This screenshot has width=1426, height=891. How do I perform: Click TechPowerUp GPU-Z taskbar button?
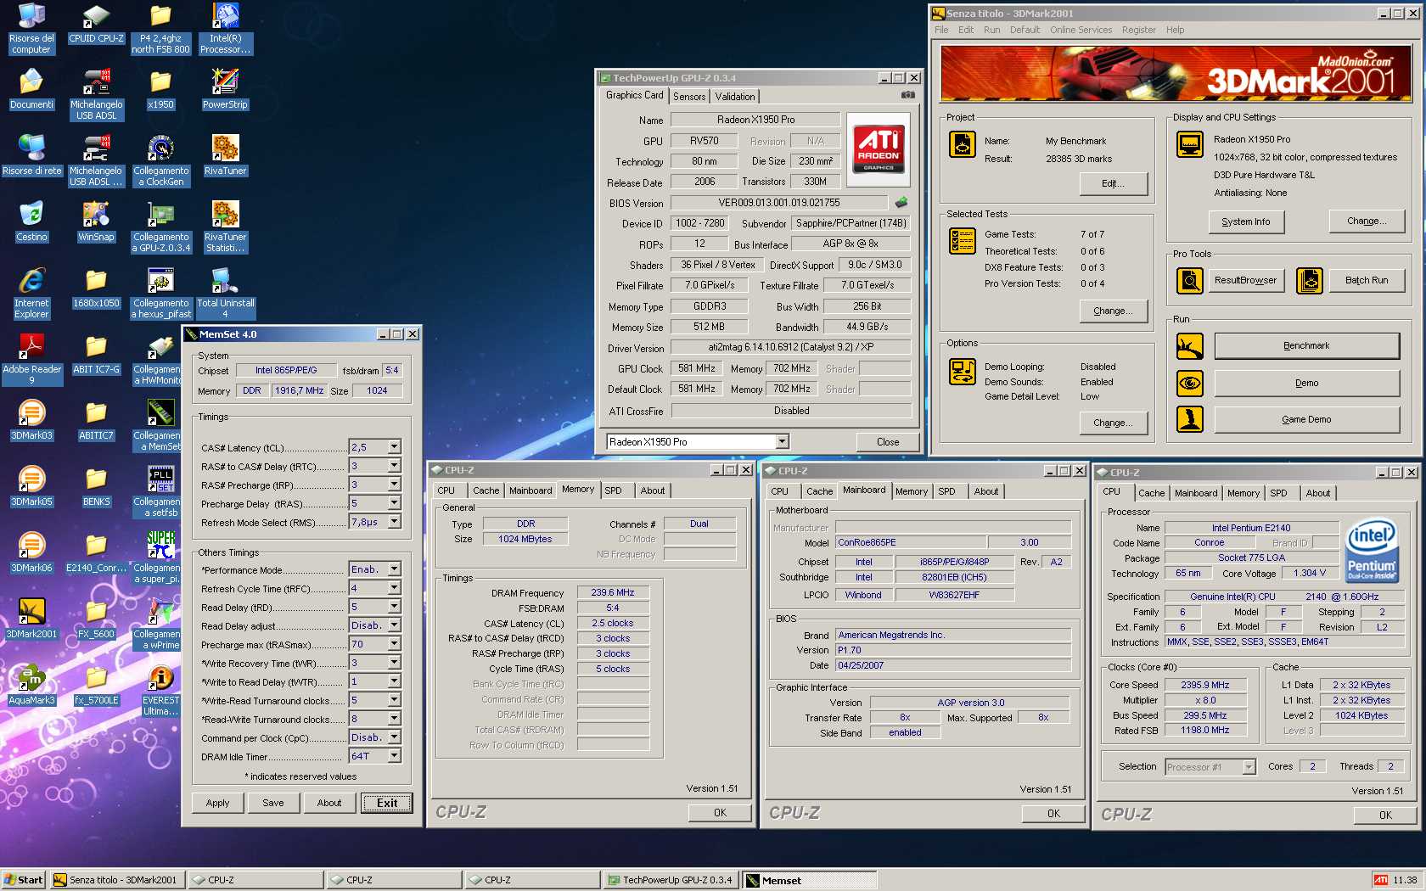click(672, 881)
